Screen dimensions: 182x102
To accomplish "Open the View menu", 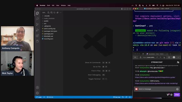I will pos(57,5).
